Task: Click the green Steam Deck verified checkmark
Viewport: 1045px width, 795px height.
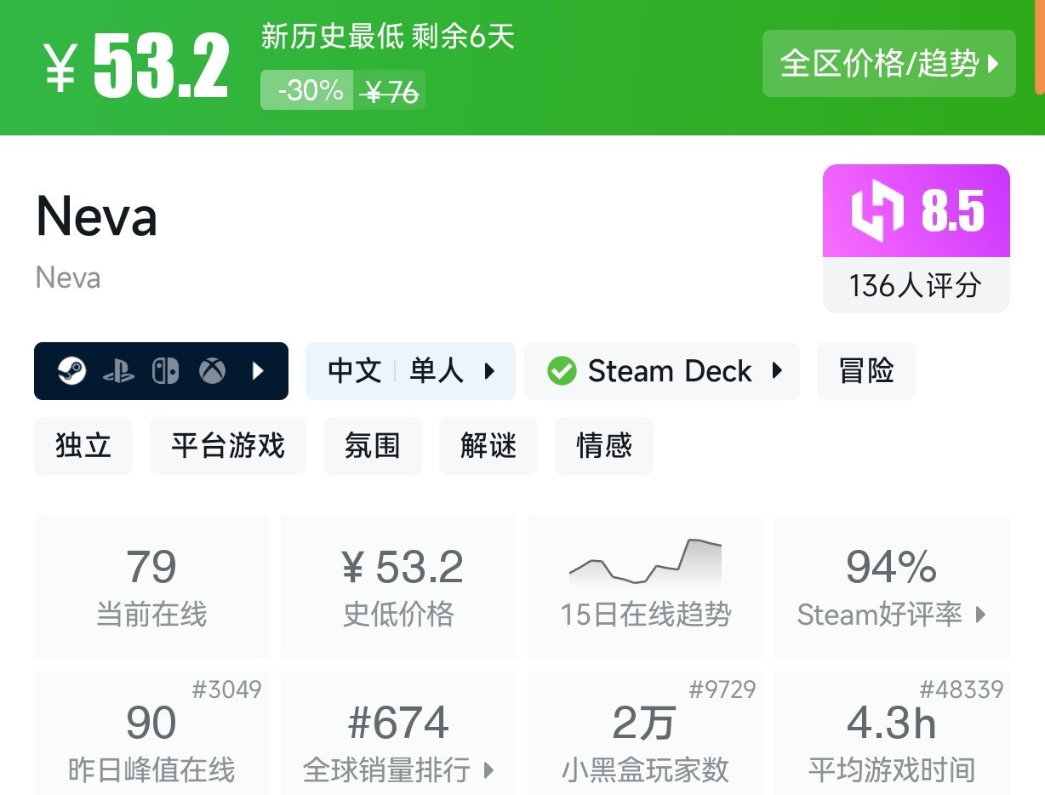Action: tap(562, 371)
